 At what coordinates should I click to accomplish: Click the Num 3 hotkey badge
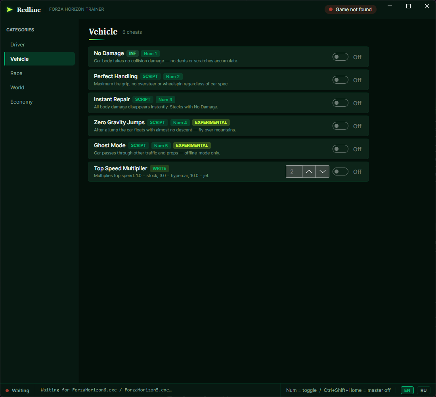click(165, 100)
